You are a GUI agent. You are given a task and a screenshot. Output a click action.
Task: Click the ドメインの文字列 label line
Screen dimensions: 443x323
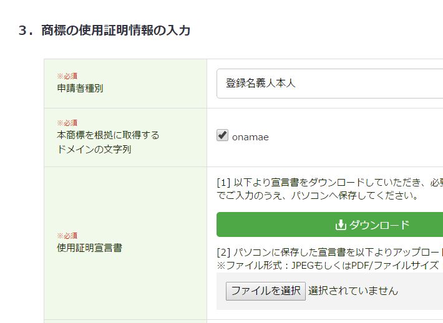(94, 149)
